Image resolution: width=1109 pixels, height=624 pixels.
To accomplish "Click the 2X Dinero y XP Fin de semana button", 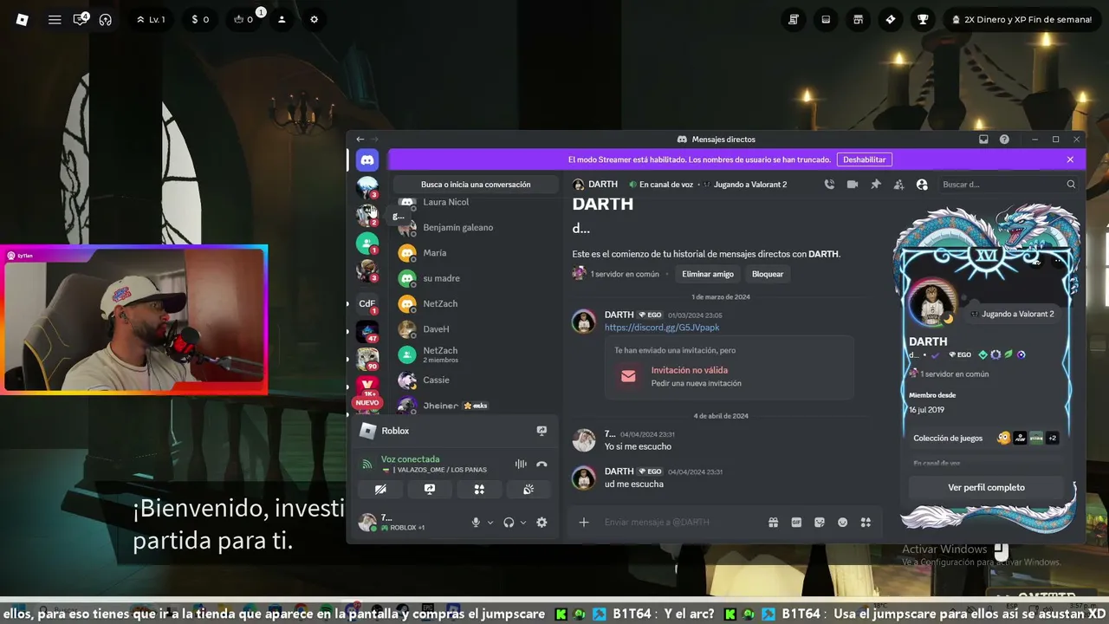I will [1021, 19].
